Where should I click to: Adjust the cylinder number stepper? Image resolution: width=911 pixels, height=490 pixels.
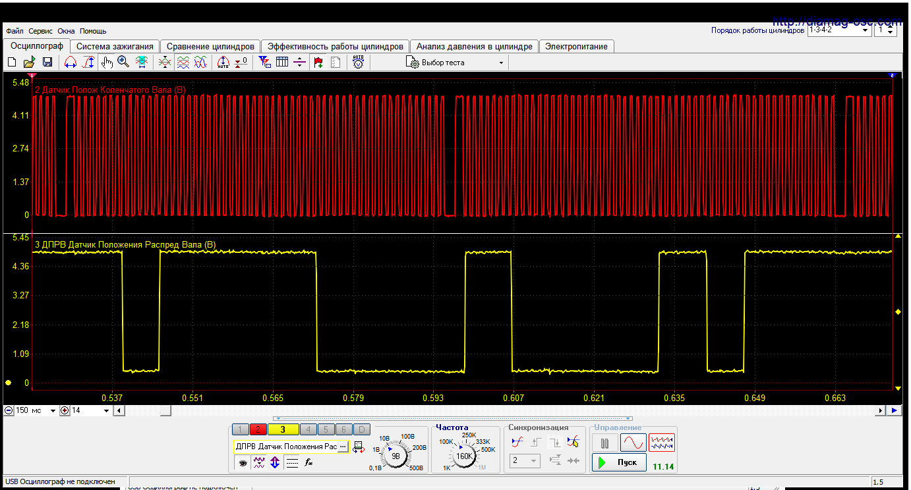(x=891, y=30)
